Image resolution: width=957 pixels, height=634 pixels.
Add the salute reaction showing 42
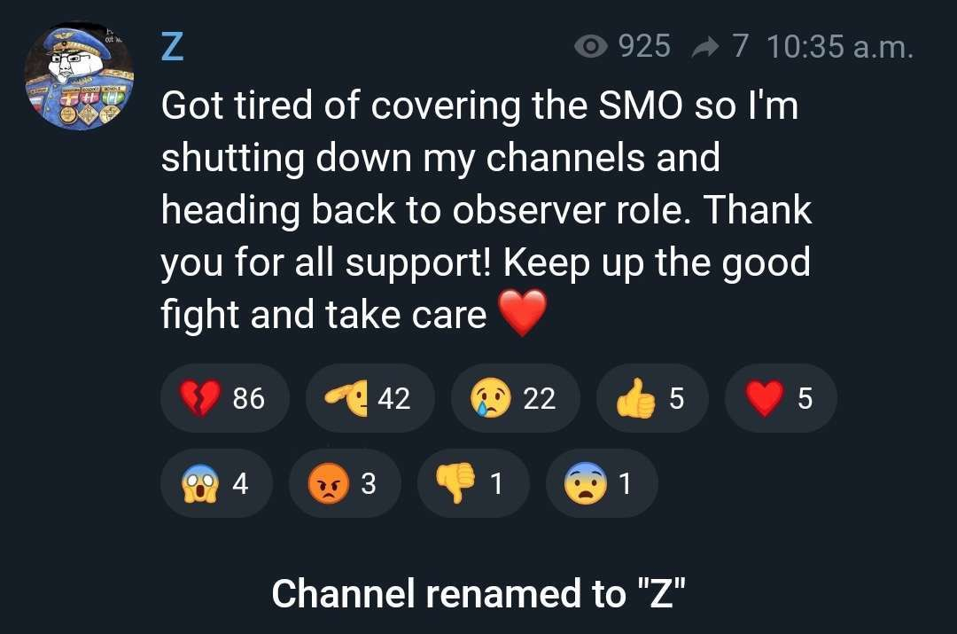point(370,398)
